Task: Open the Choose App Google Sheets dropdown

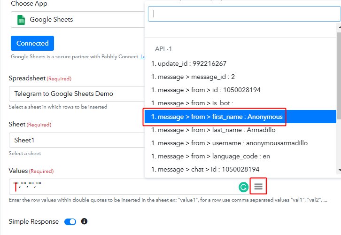Action: point(77,20)
